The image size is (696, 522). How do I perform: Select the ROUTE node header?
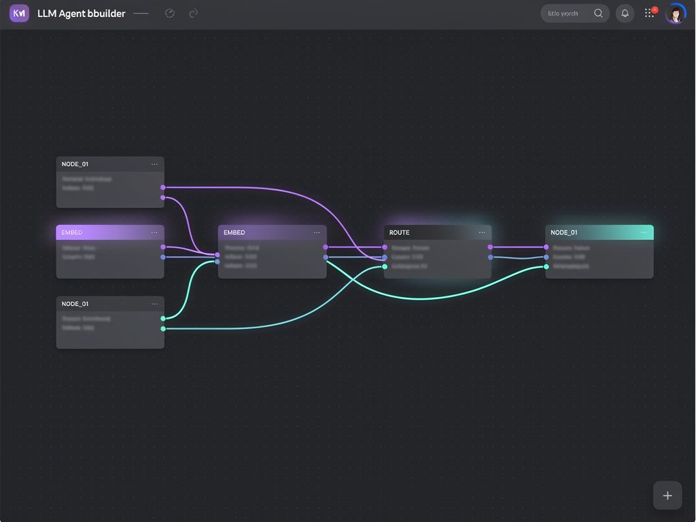(x=437, y=232)
